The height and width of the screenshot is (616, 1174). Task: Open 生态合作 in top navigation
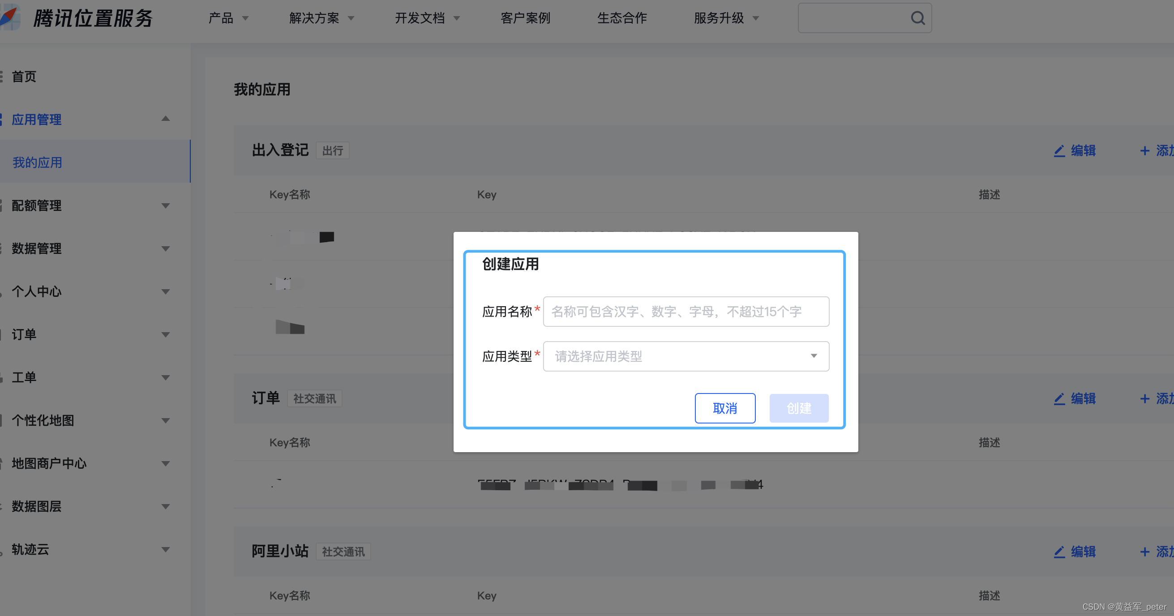[x=621, y=18]
